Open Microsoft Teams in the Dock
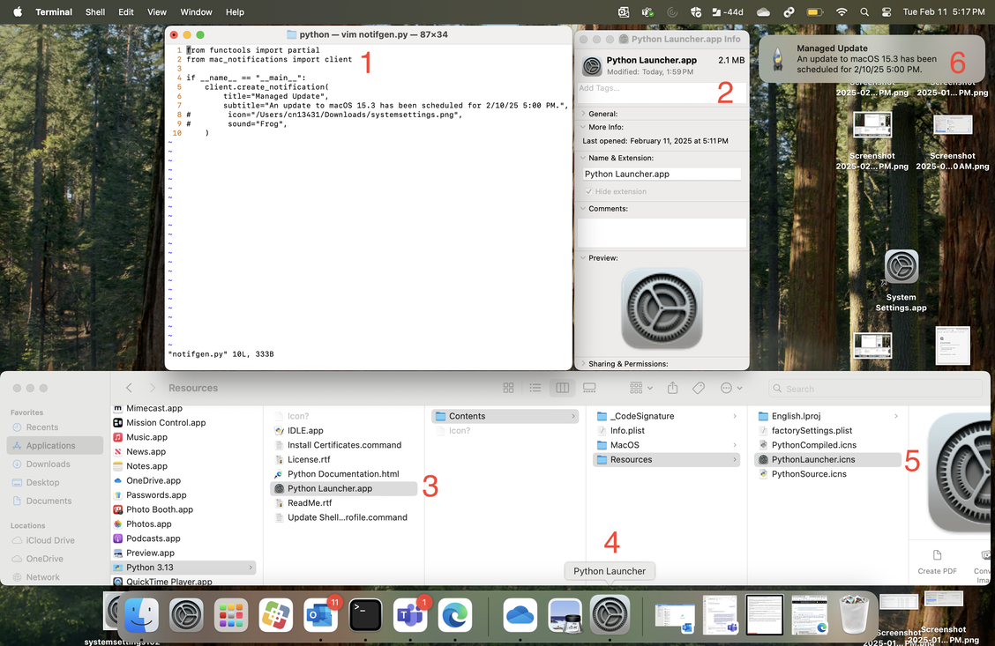Screen dimensions: 995x646 [410, 615]
